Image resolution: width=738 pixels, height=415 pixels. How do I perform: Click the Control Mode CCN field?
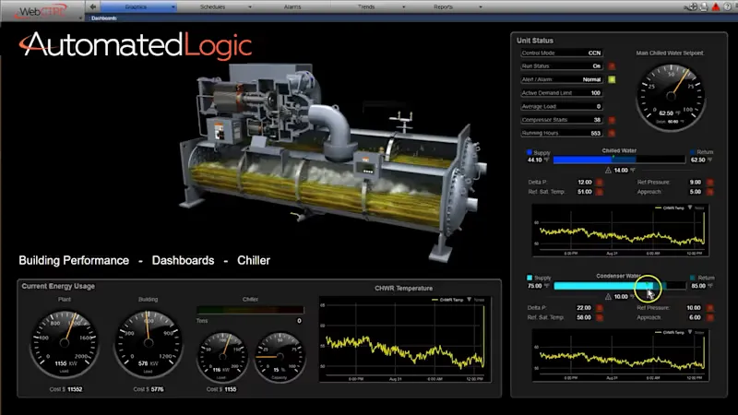click(562, 53)
